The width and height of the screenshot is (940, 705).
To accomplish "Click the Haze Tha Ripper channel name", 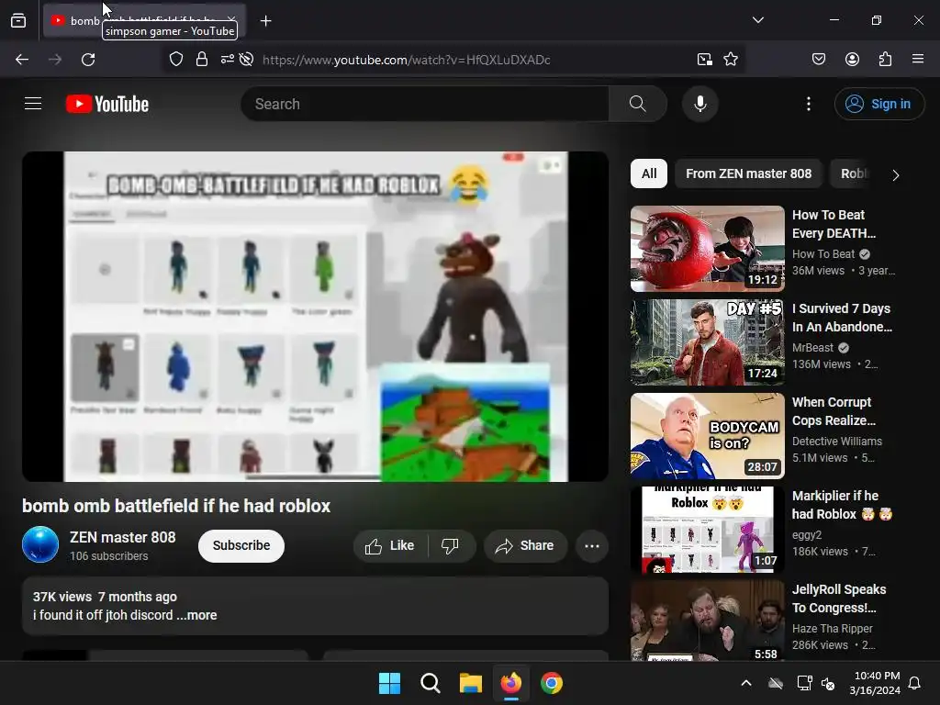I will (832, 628).
